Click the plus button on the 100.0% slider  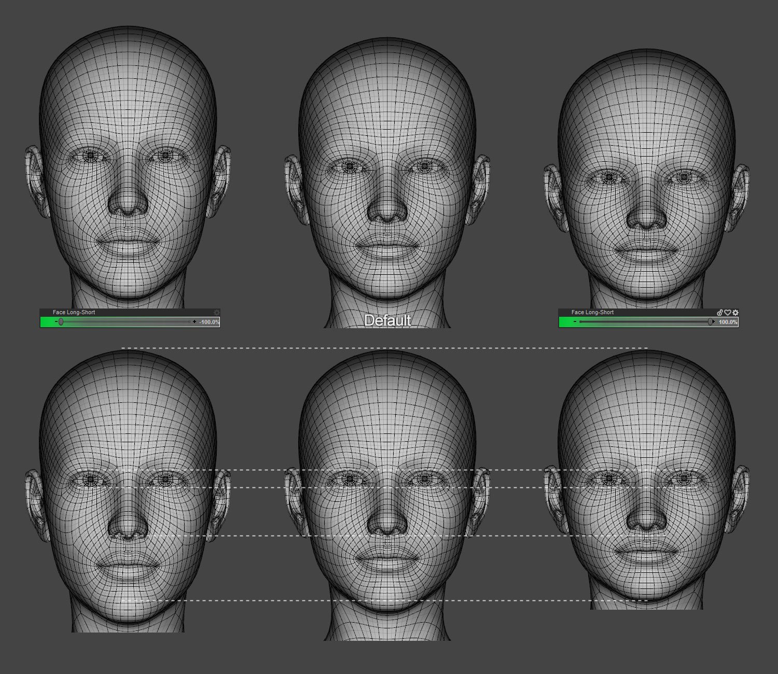pos(713,321)
